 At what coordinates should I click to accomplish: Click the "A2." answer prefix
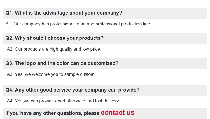click(x=10, y=49)
